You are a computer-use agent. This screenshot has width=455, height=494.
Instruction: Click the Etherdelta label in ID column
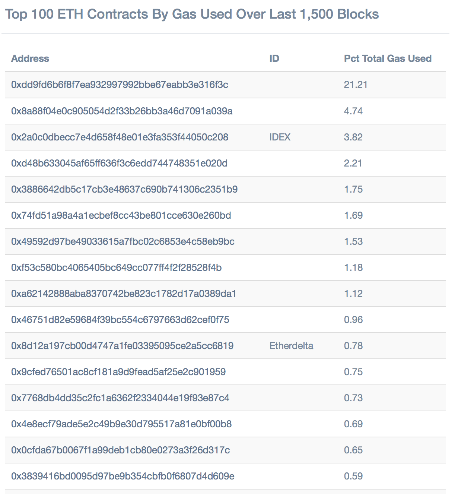pos(291,346)
